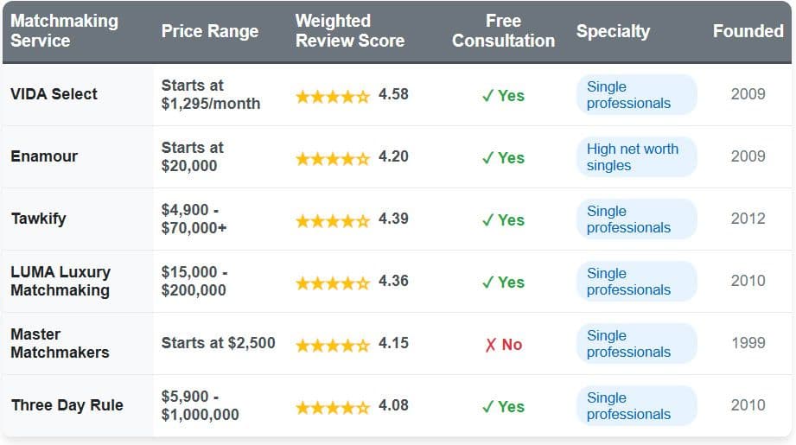Click the High net worth singles tag

click(x=636, y=156)
